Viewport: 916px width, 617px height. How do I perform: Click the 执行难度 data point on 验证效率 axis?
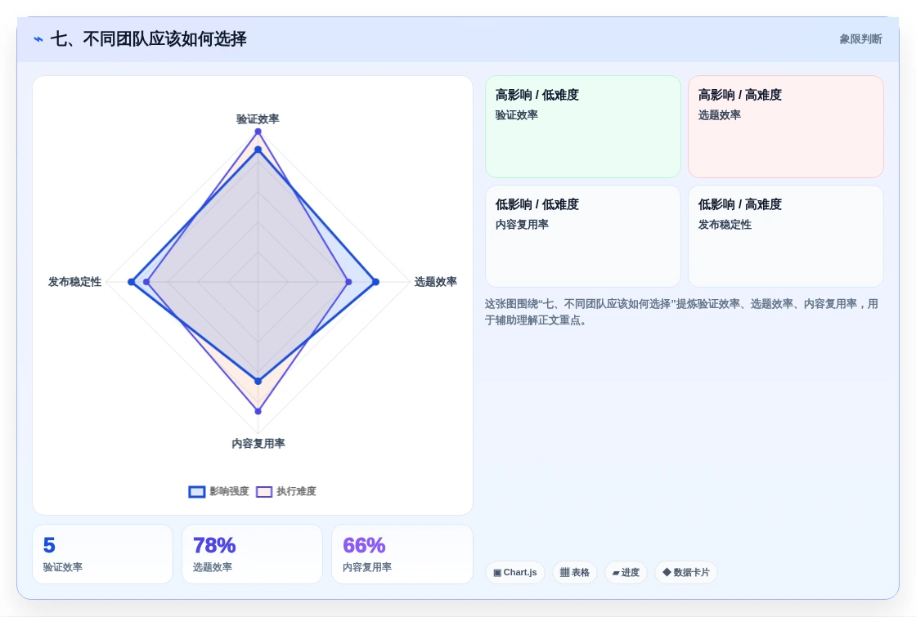tap(258, 132)
